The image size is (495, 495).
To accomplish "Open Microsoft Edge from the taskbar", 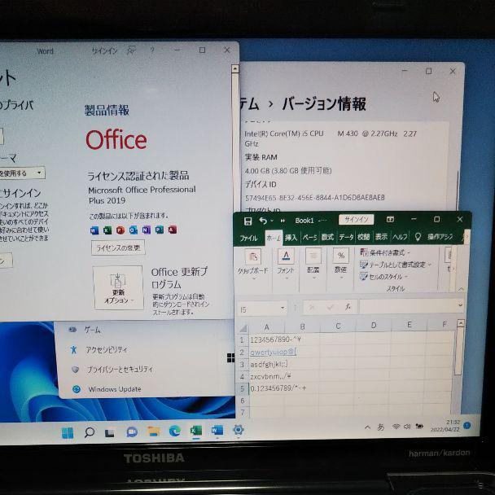I will (175, 431).
